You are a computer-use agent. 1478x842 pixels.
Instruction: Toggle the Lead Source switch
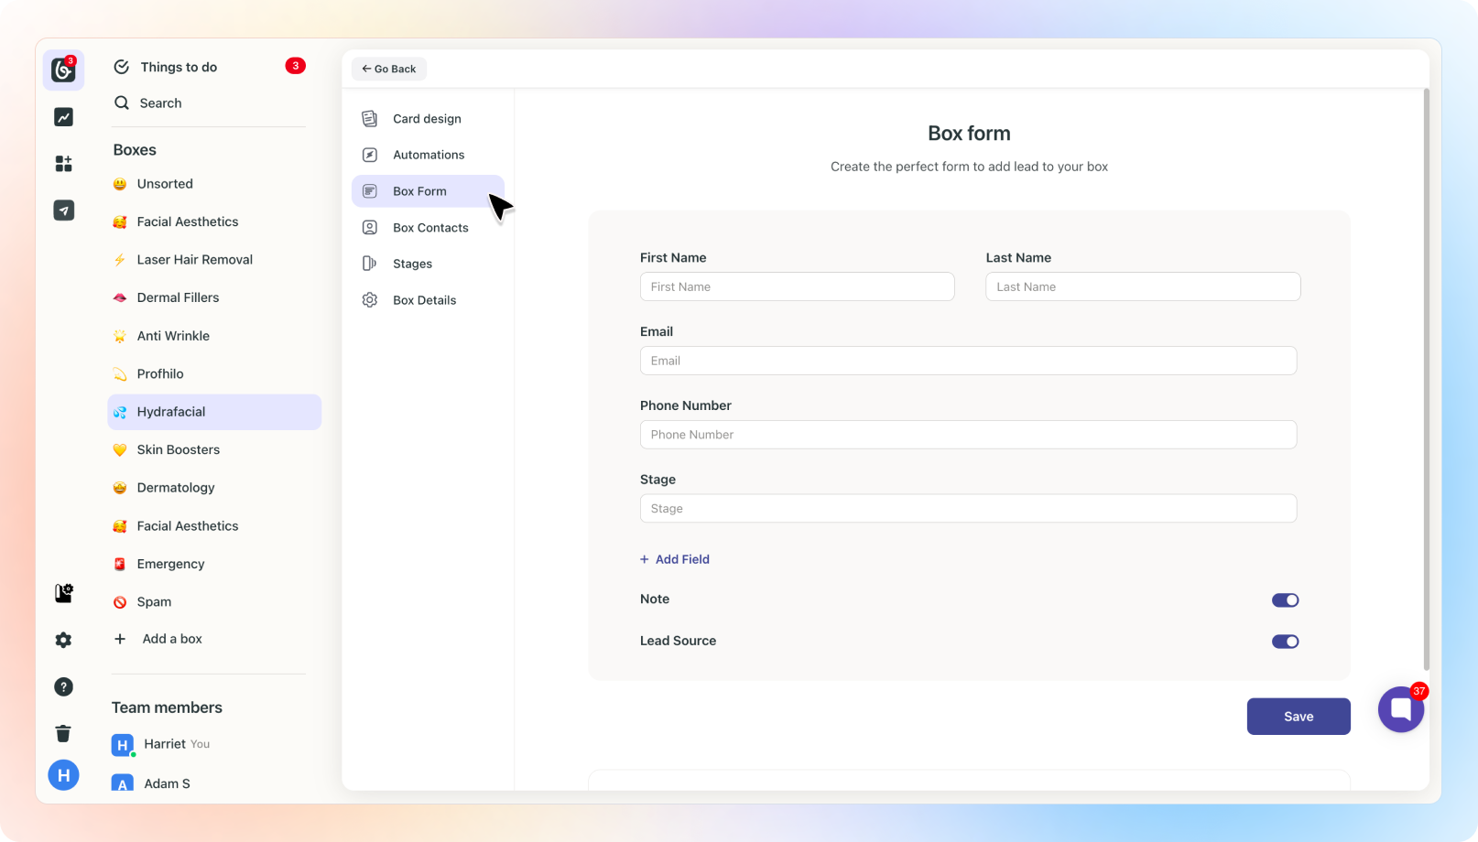[x=1286, y=642]
